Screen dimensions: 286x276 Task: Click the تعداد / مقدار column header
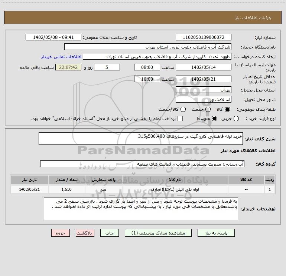click(66, 180)
